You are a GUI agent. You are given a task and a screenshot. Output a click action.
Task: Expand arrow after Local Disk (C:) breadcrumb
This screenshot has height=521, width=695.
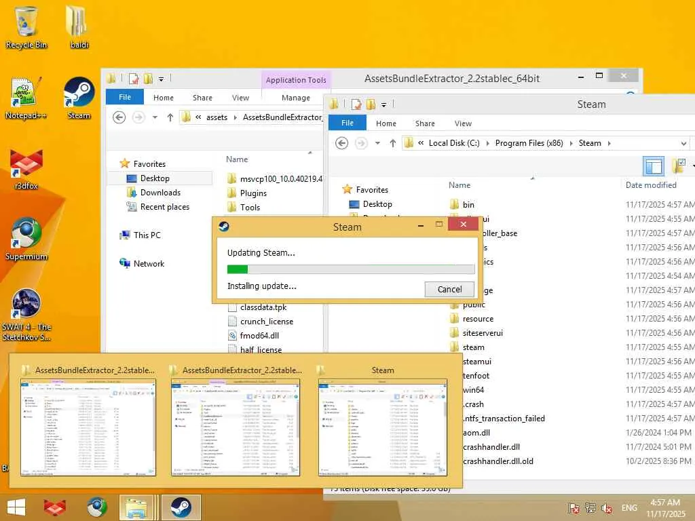click(487, 143)
